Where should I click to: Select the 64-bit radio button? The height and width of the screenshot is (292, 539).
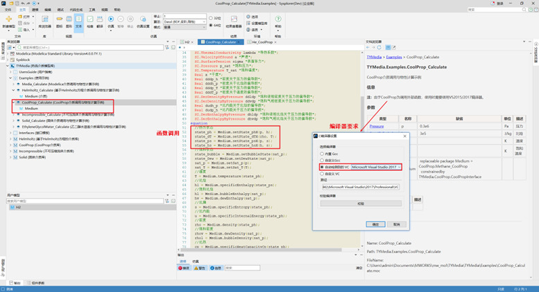(211, 25)
